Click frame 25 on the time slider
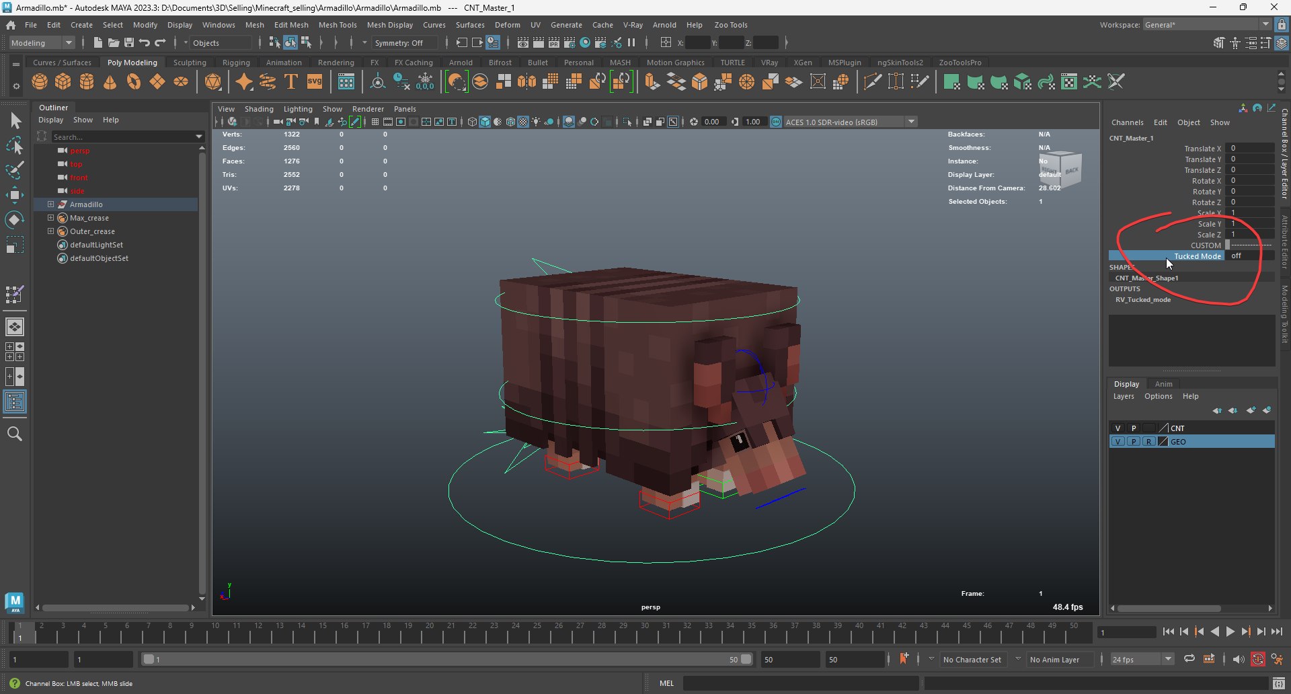Viewport: 1291px width, 694px height. pyautogui.click(x=537, y=631)
